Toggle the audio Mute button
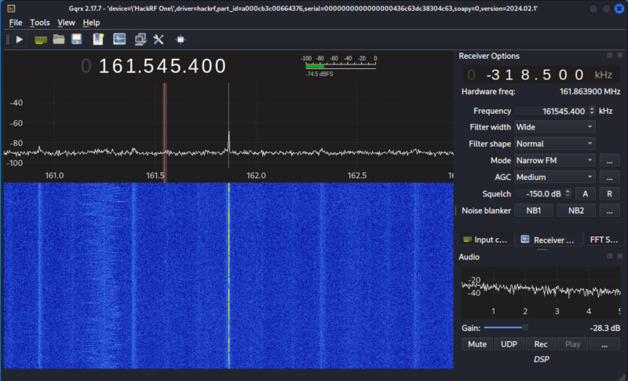628x381 pixels. point(477,344)
